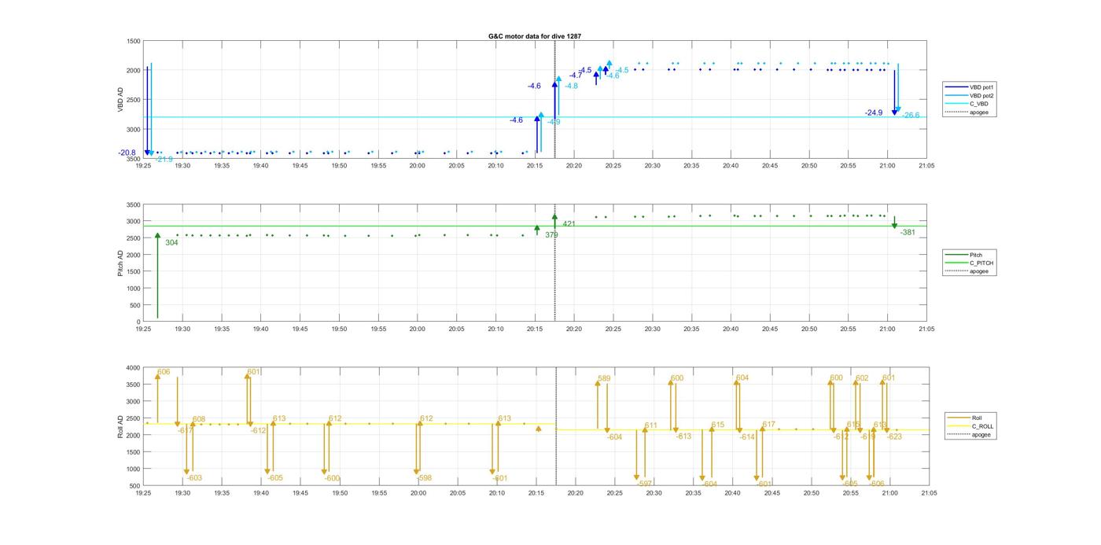The width and height of the screenshot is (1101, 545).
Task: Click the '589' roll data label
Action: click(604, 379)
